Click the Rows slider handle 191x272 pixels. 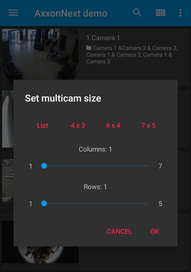(44, 203)
